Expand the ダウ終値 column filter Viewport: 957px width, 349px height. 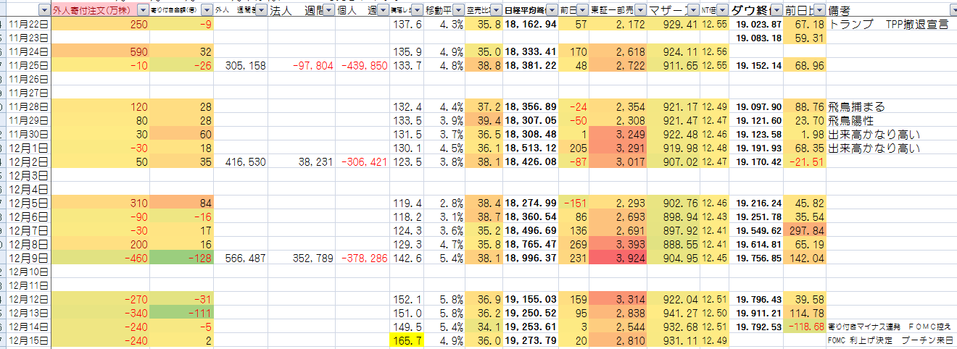pos(776,11)
